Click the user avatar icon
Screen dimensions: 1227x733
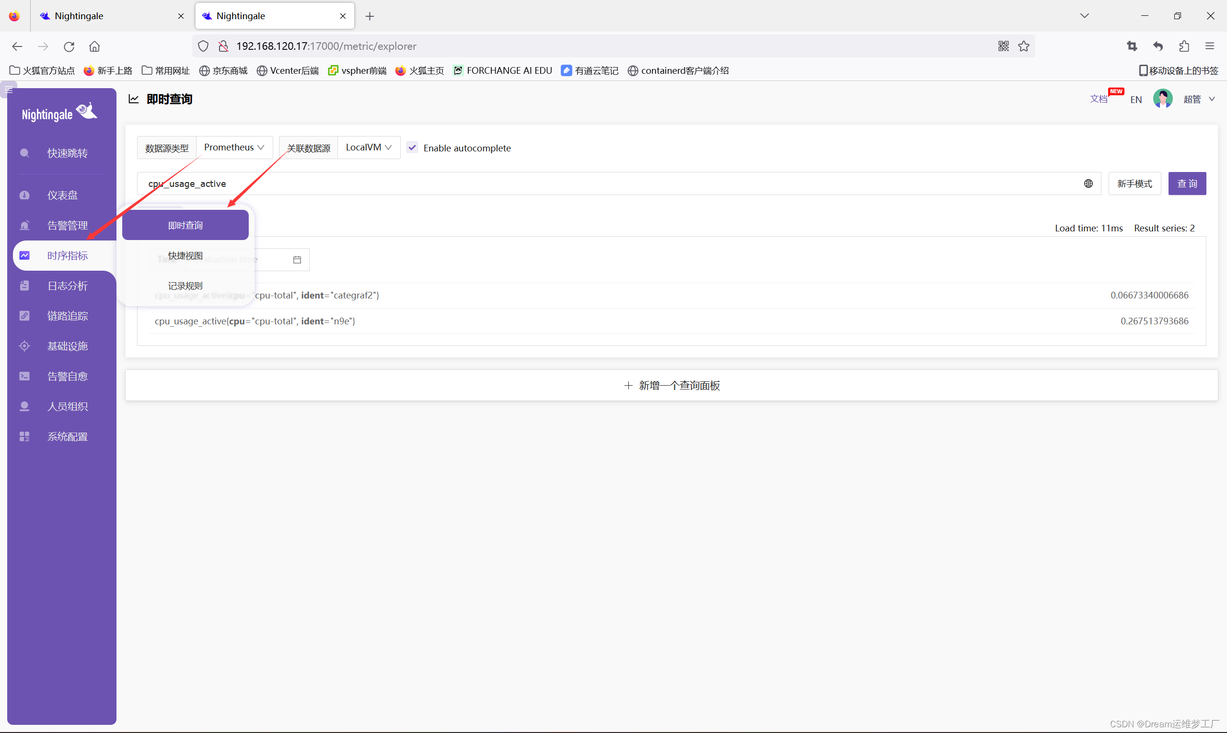point(1162,99)
